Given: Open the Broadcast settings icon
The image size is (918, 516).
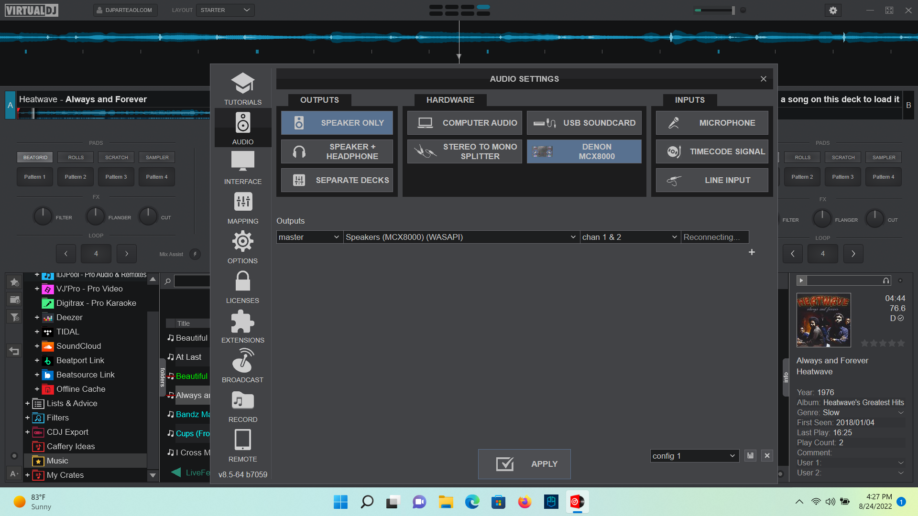Looking at the screenshot, I should pyautogui.click(x=242, y=360).
